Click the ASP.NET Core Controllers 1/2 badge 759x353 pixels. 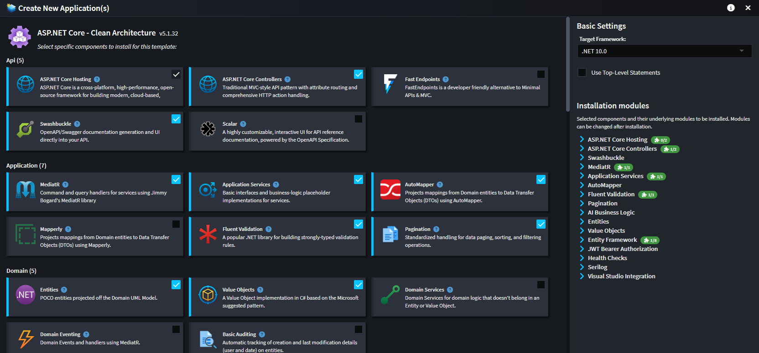[670, 149]
